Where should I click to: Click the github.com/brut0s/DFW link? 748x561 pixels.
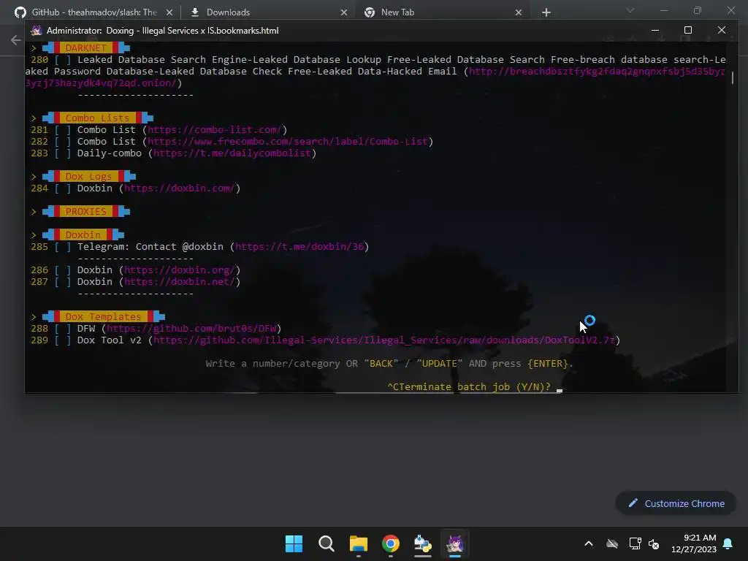[191, 328]
